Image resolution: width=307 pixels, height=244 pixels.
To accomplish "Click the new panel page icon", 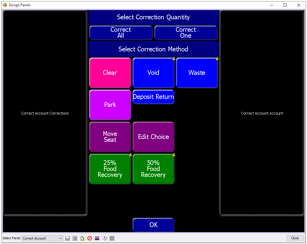I will pyautogui.click(x=82, y=238).
